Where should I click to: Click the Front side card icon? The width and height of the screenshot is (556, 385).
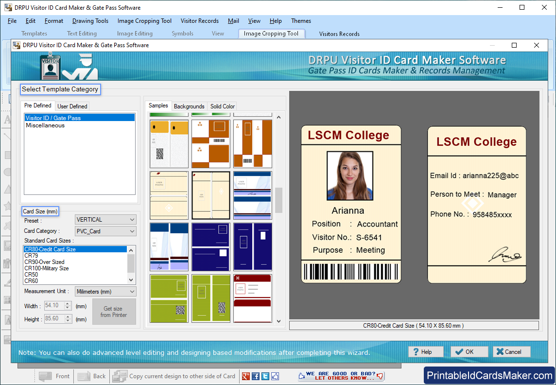pos(45,376)
